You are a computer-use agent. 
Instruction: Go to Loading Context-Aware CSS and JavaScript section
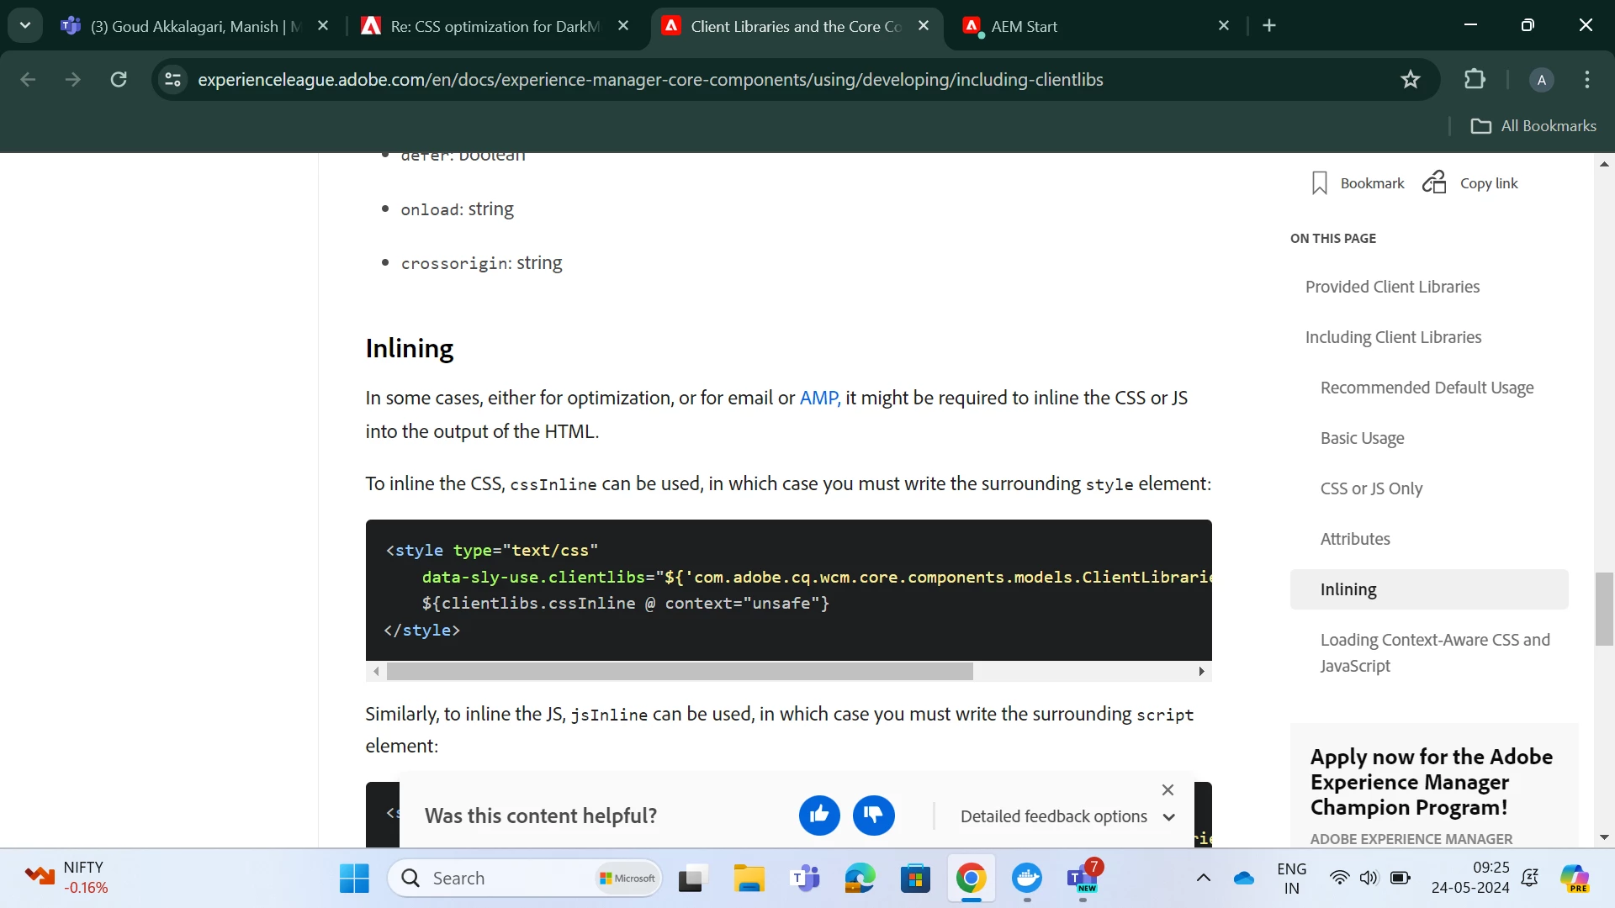click(x=1434, y=652)
